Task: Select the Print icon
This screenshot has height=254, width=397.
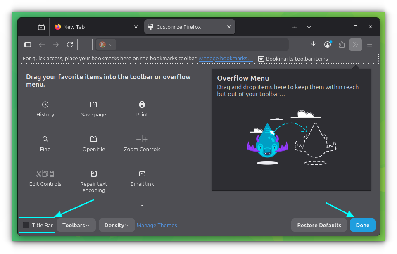Action: pyautogui.click(x=142, y=104)
